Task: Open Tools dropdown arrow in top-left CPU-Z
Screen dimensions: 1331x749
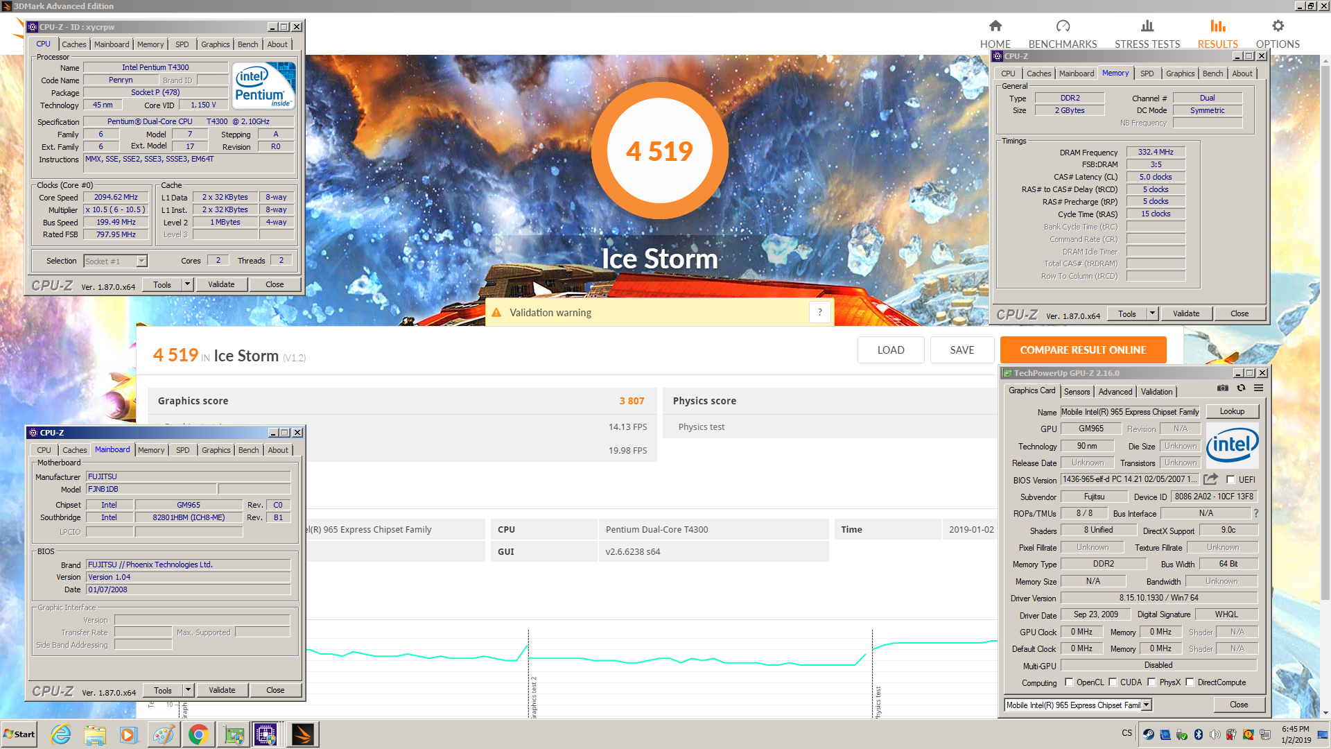Action: [187, 284]
